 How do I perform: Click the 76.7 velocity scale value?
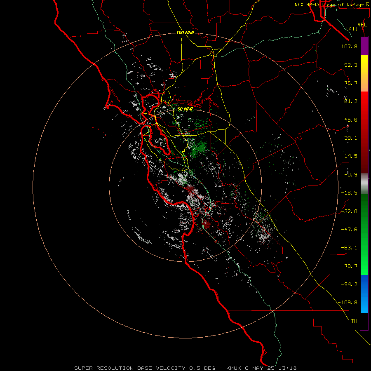coord(351,83)
